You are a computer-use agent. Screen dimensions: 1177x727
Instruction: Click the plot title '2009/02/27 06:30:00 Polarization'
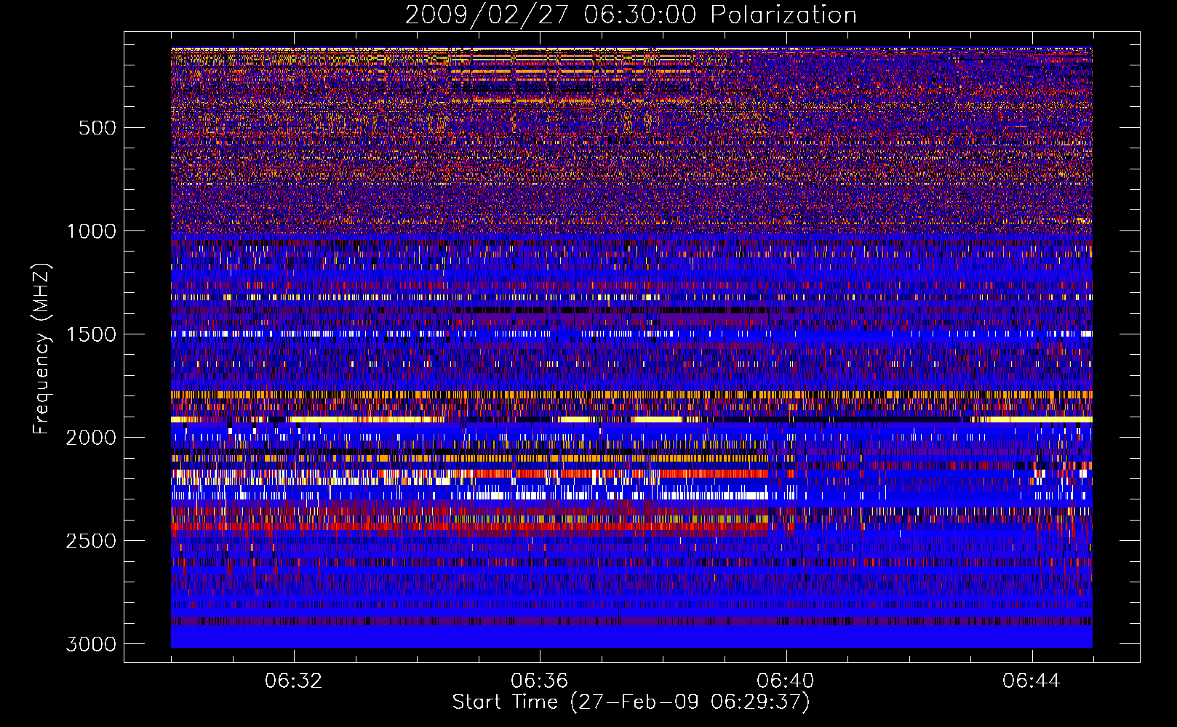(x=631, y=15)
